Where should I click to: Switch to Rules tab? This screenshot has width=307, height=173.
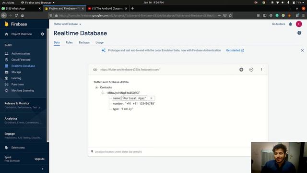(x=69, y=42)
